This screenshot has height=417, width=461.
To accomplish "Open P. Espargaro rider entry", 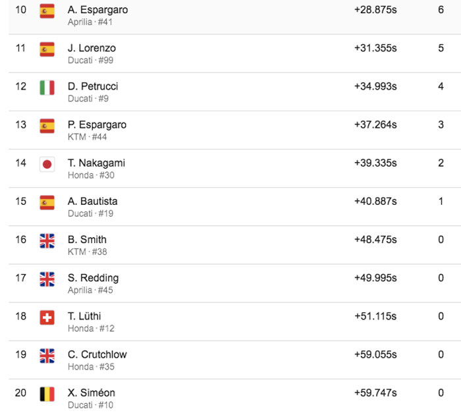I will [x=97, y=125].
